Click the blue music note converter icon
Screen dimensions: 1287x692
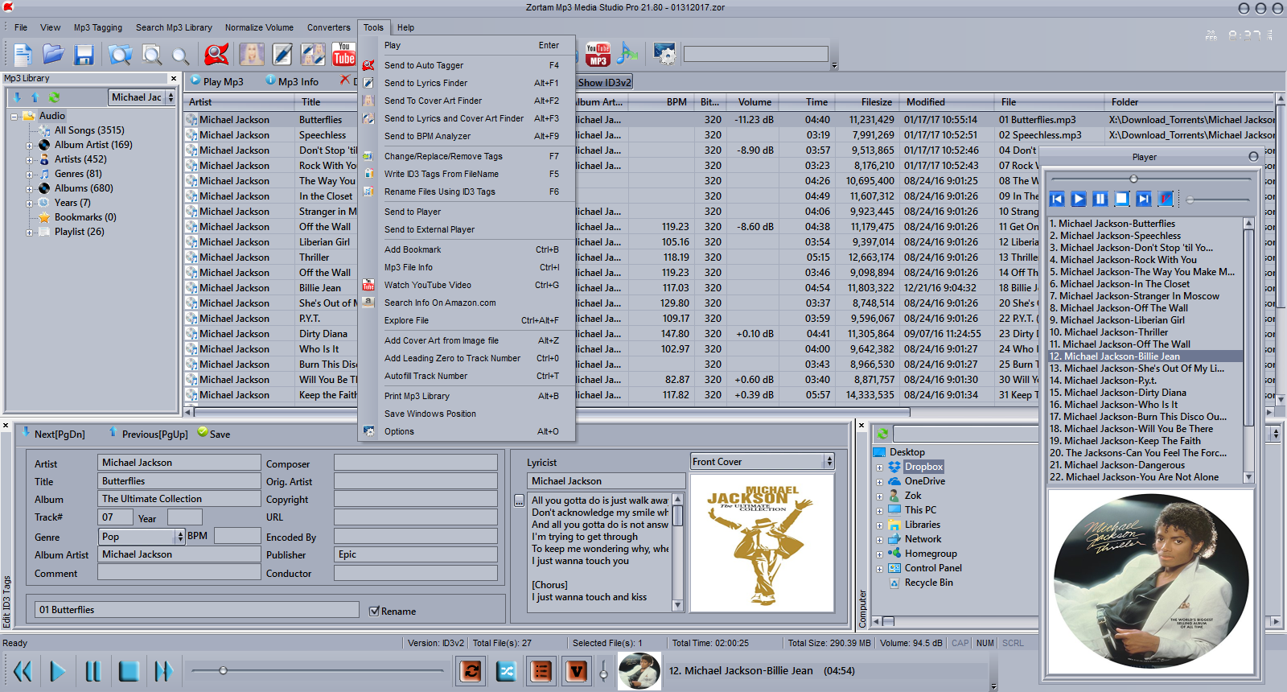pos(627,54)
